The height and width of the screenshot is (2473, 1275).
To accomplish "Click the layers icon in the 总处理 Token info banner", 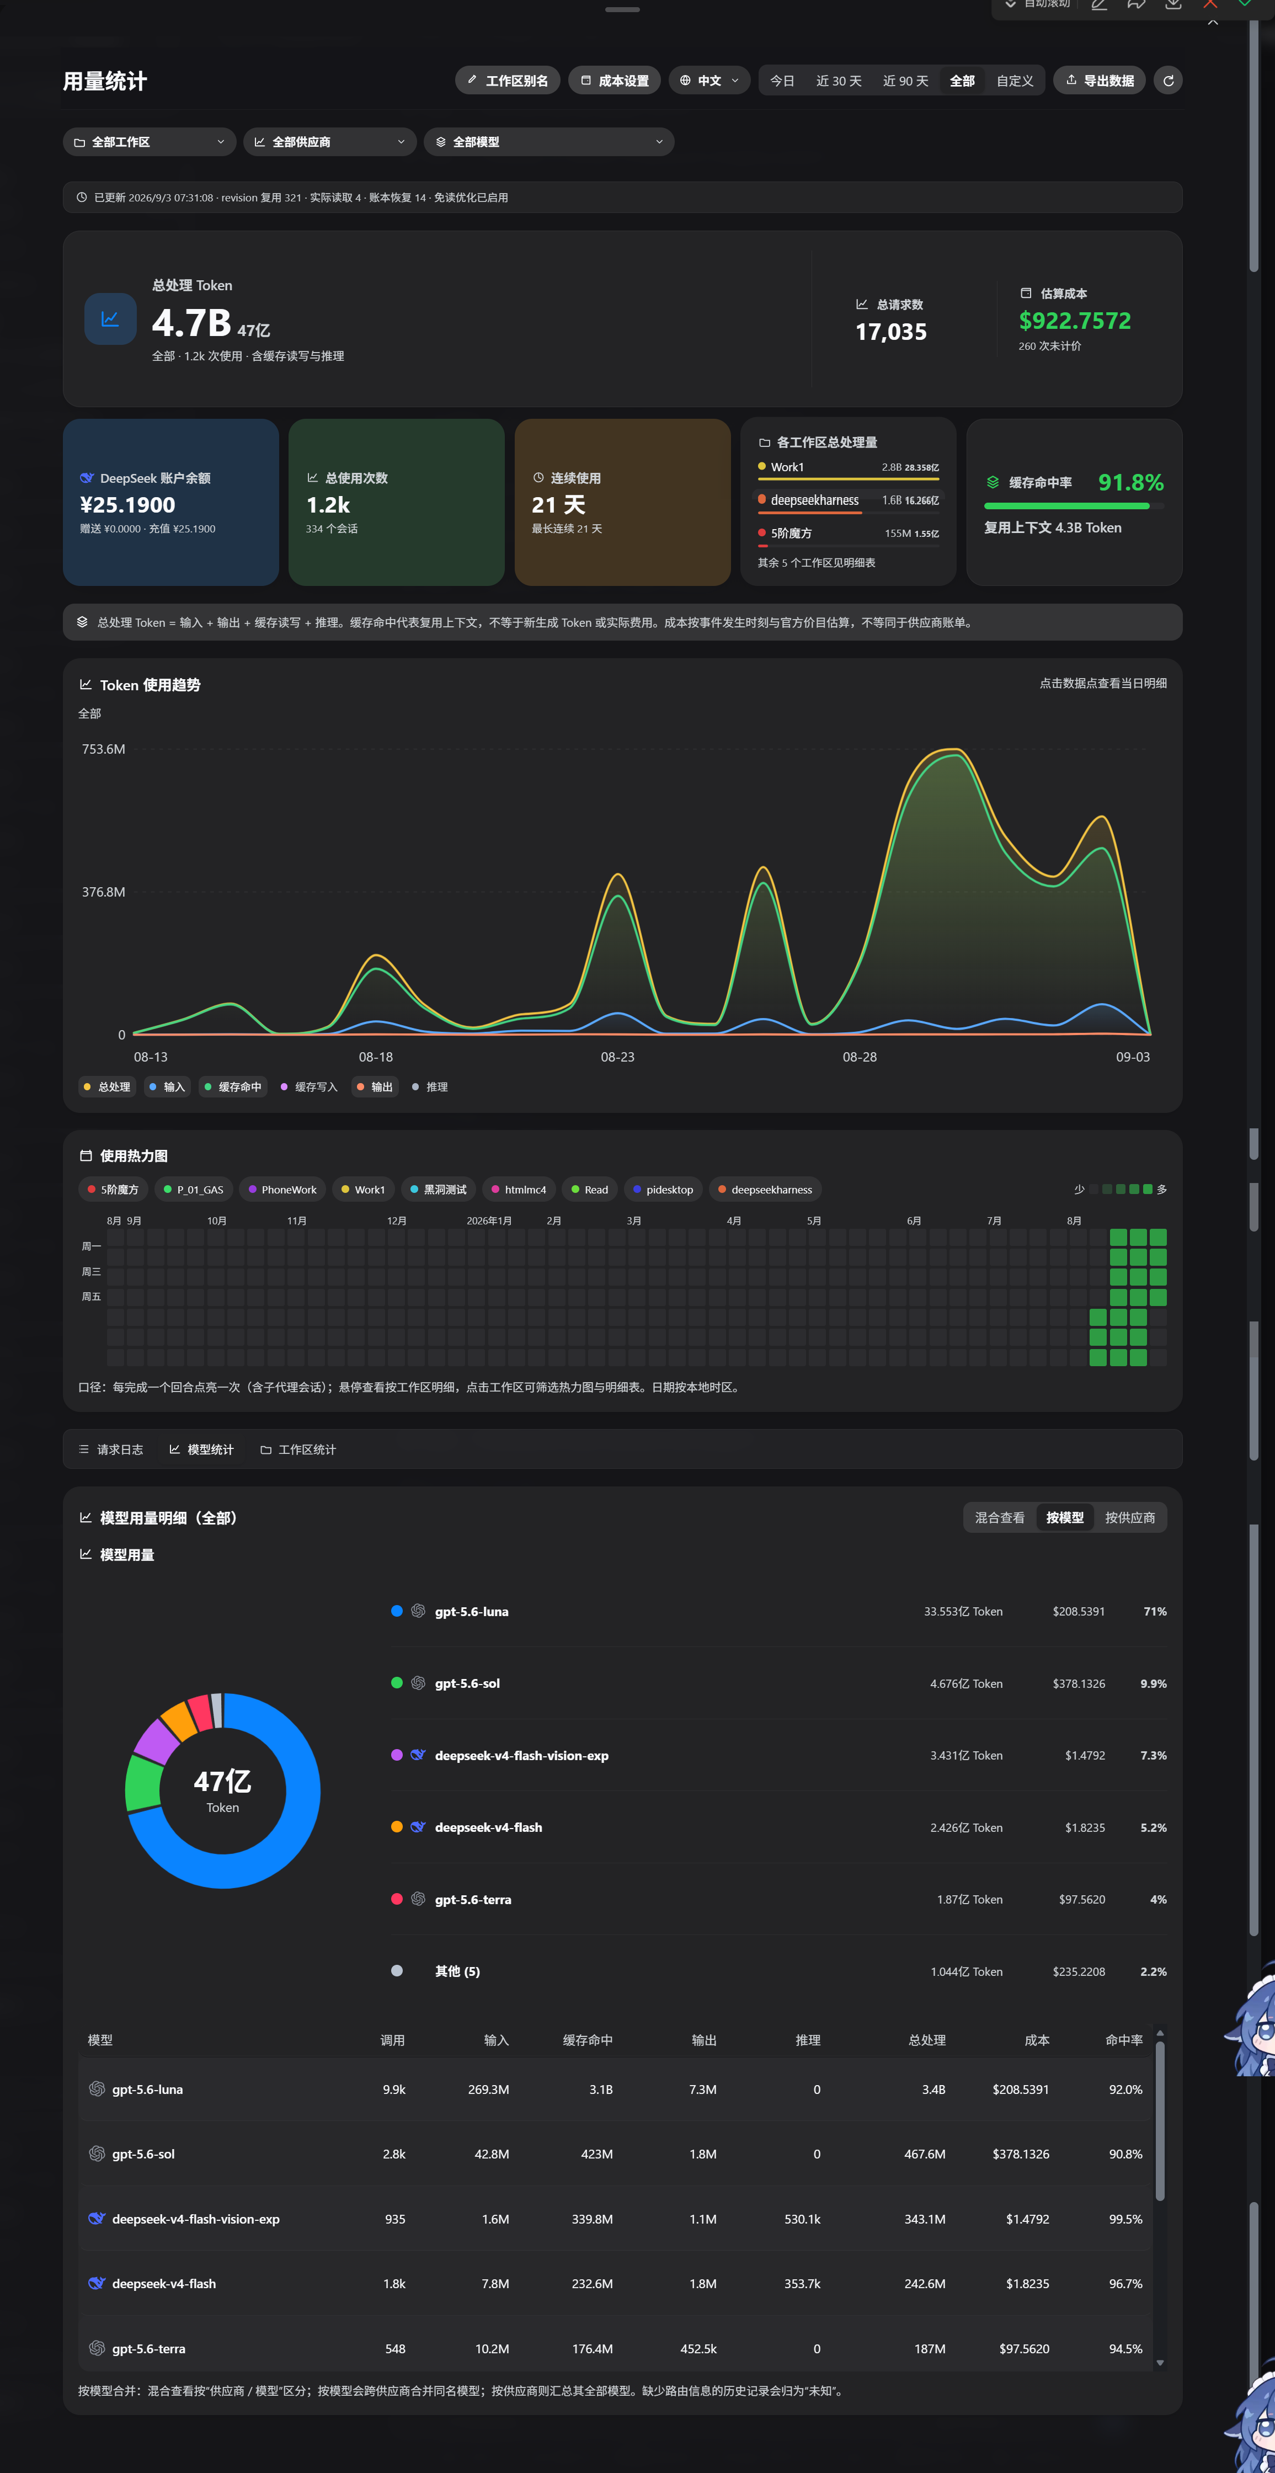I will coord(83,622).
